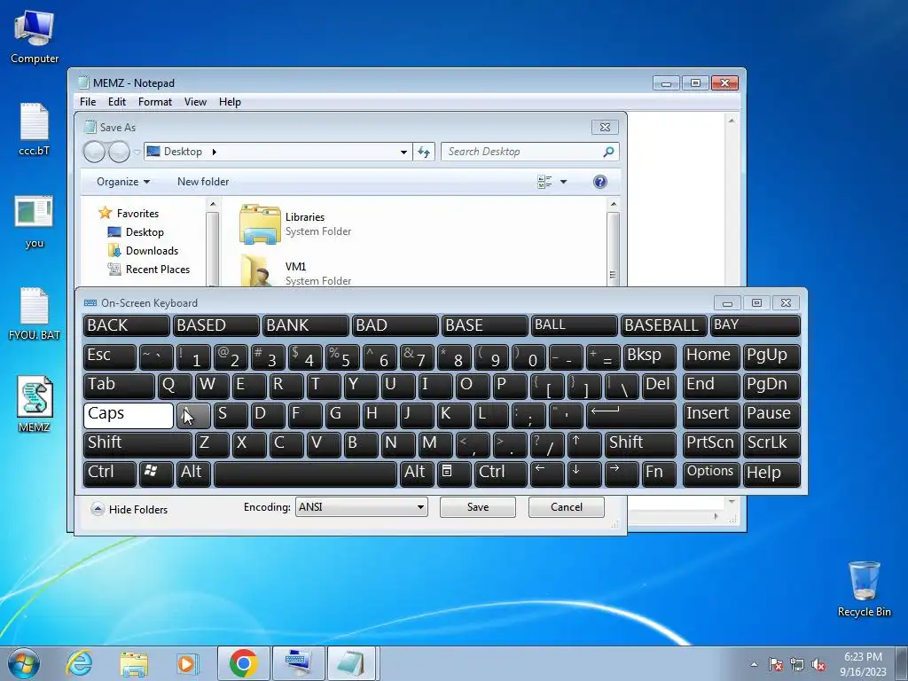The image size is (908, 681).
Task: Open Notepad Edit menu
Action: coord(116,102)
